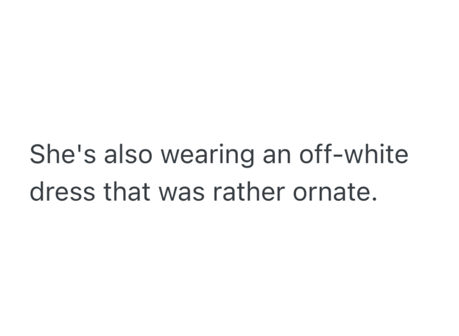Click the word "was"
This screenshot has width=459, height=336.
(x=187, y=193)
